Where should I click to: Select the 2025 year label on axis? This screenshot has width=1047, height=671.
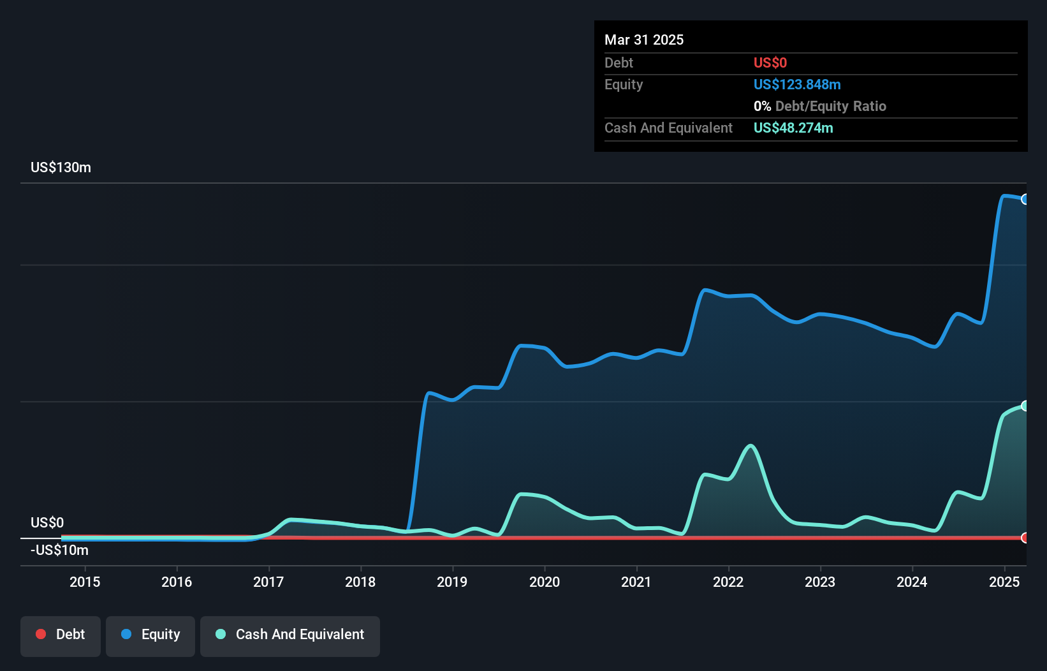[1004, 582]
